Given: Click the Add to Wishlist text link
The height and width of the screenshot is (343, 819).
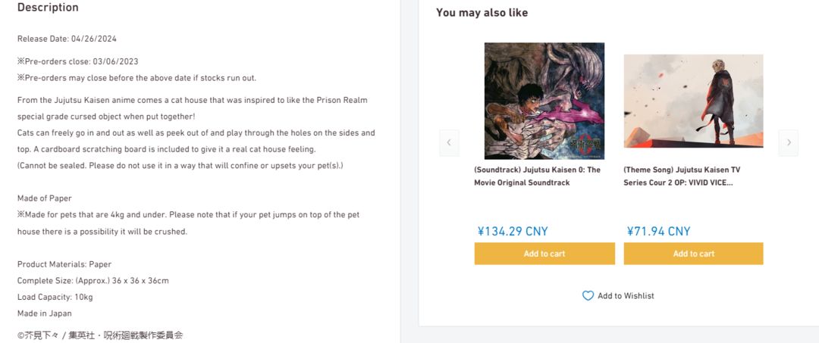Looking at the screenshot, I should (x=626, y=295).
